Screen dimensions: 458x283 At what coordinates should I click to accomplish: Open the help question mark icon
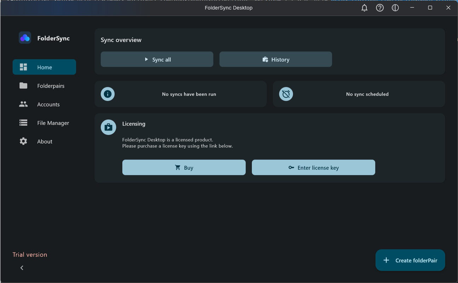pyautogui.click(x=380, y=8)
